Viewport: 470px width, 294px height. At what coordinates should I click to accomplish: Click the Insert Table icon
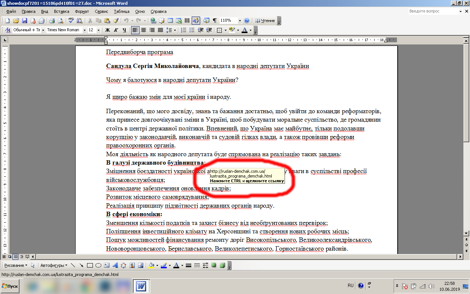170,21
